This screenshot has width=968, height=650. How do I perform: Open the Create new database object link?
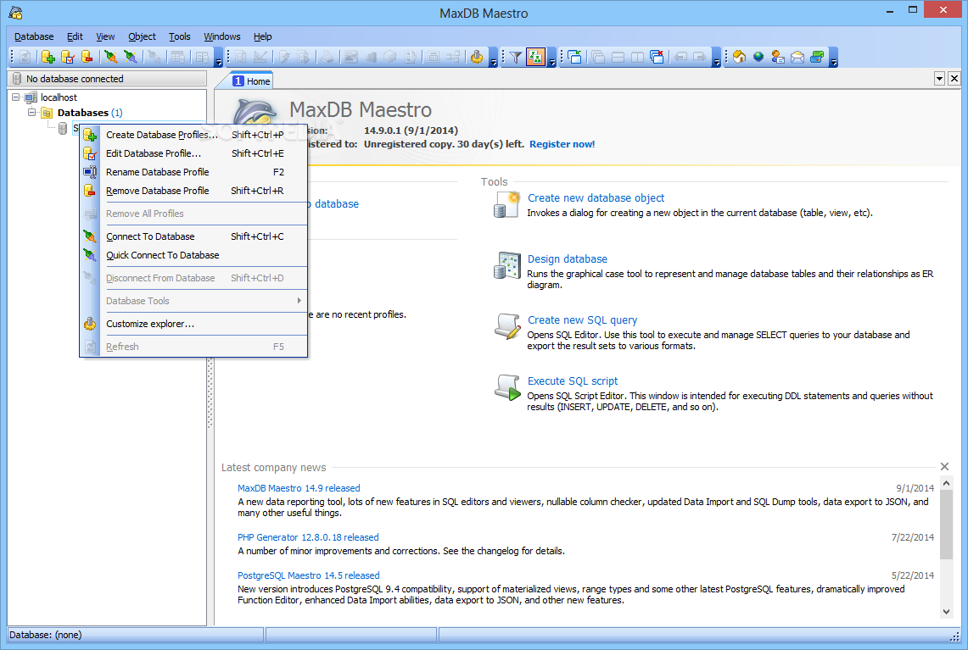click(x=596, y=198)
